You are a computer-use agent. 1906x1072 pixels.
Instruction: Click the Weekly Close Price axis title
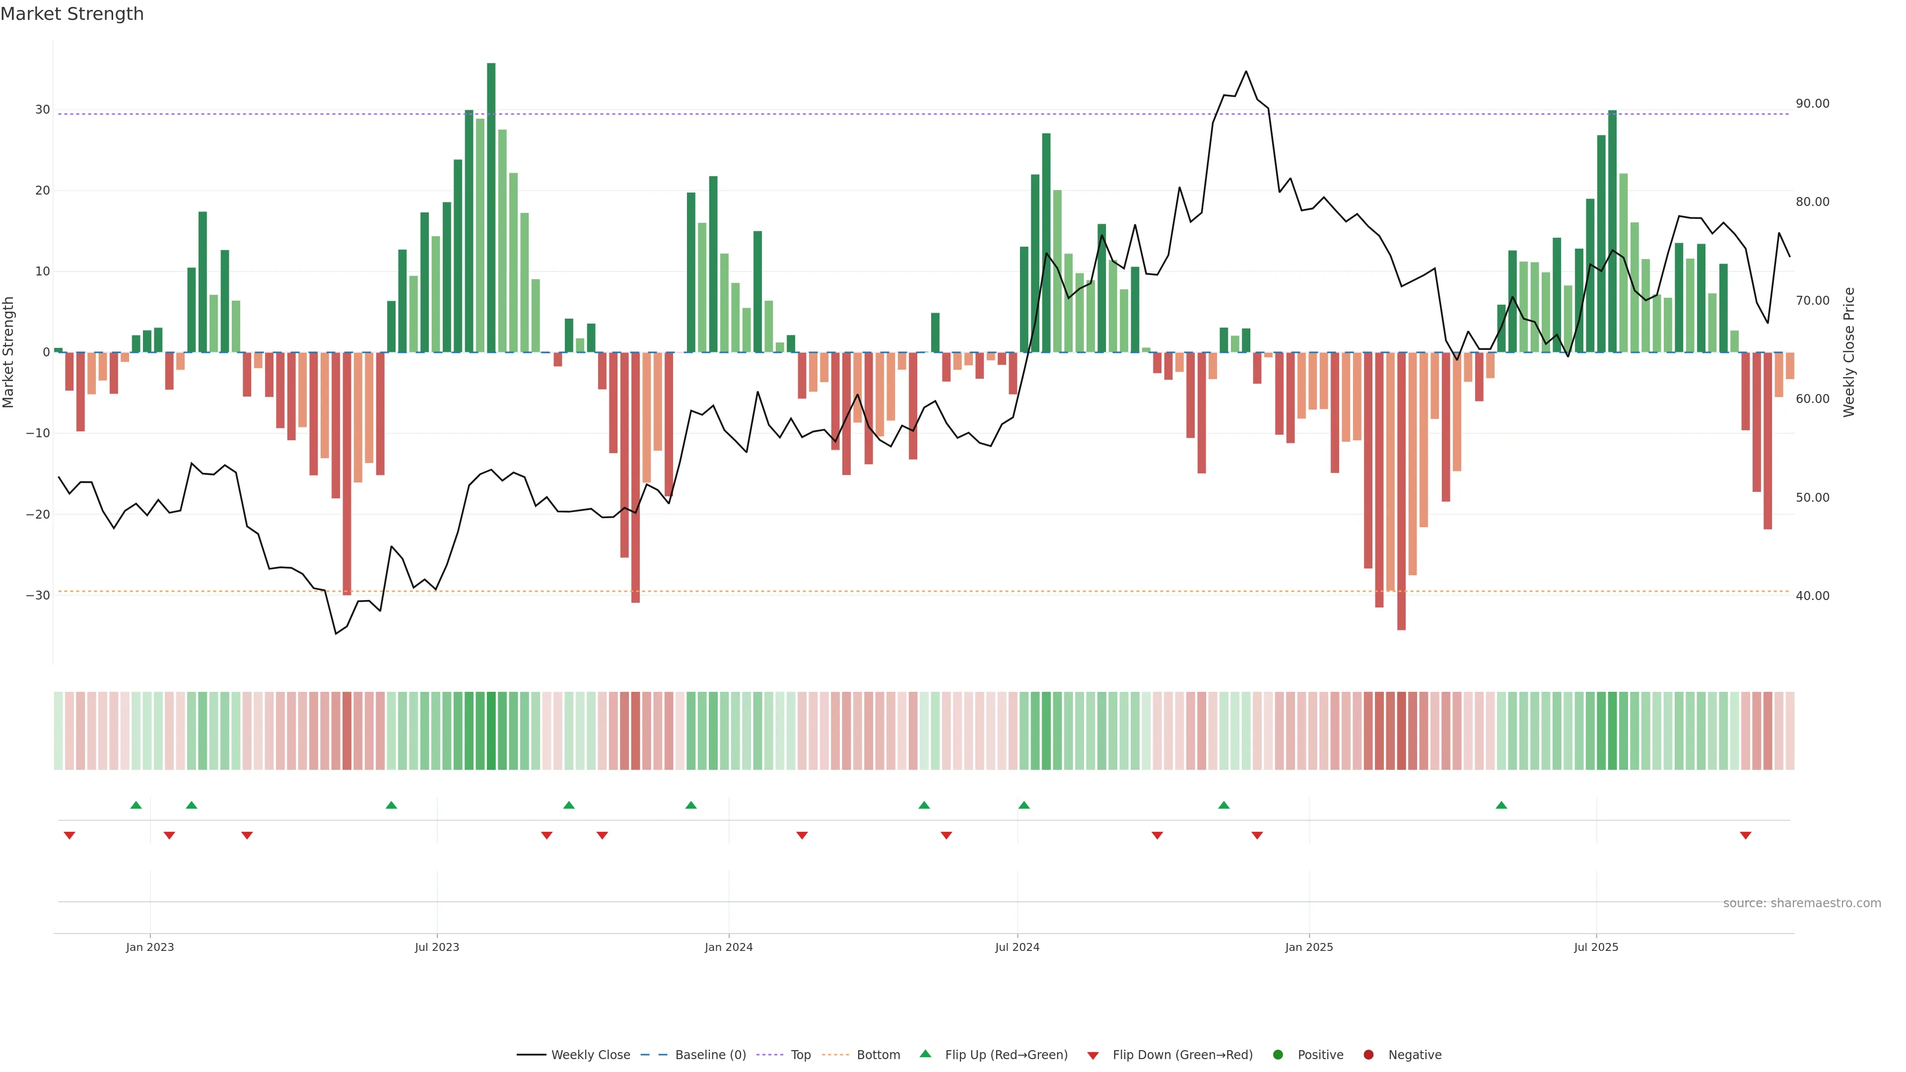tap(1849, 352)
